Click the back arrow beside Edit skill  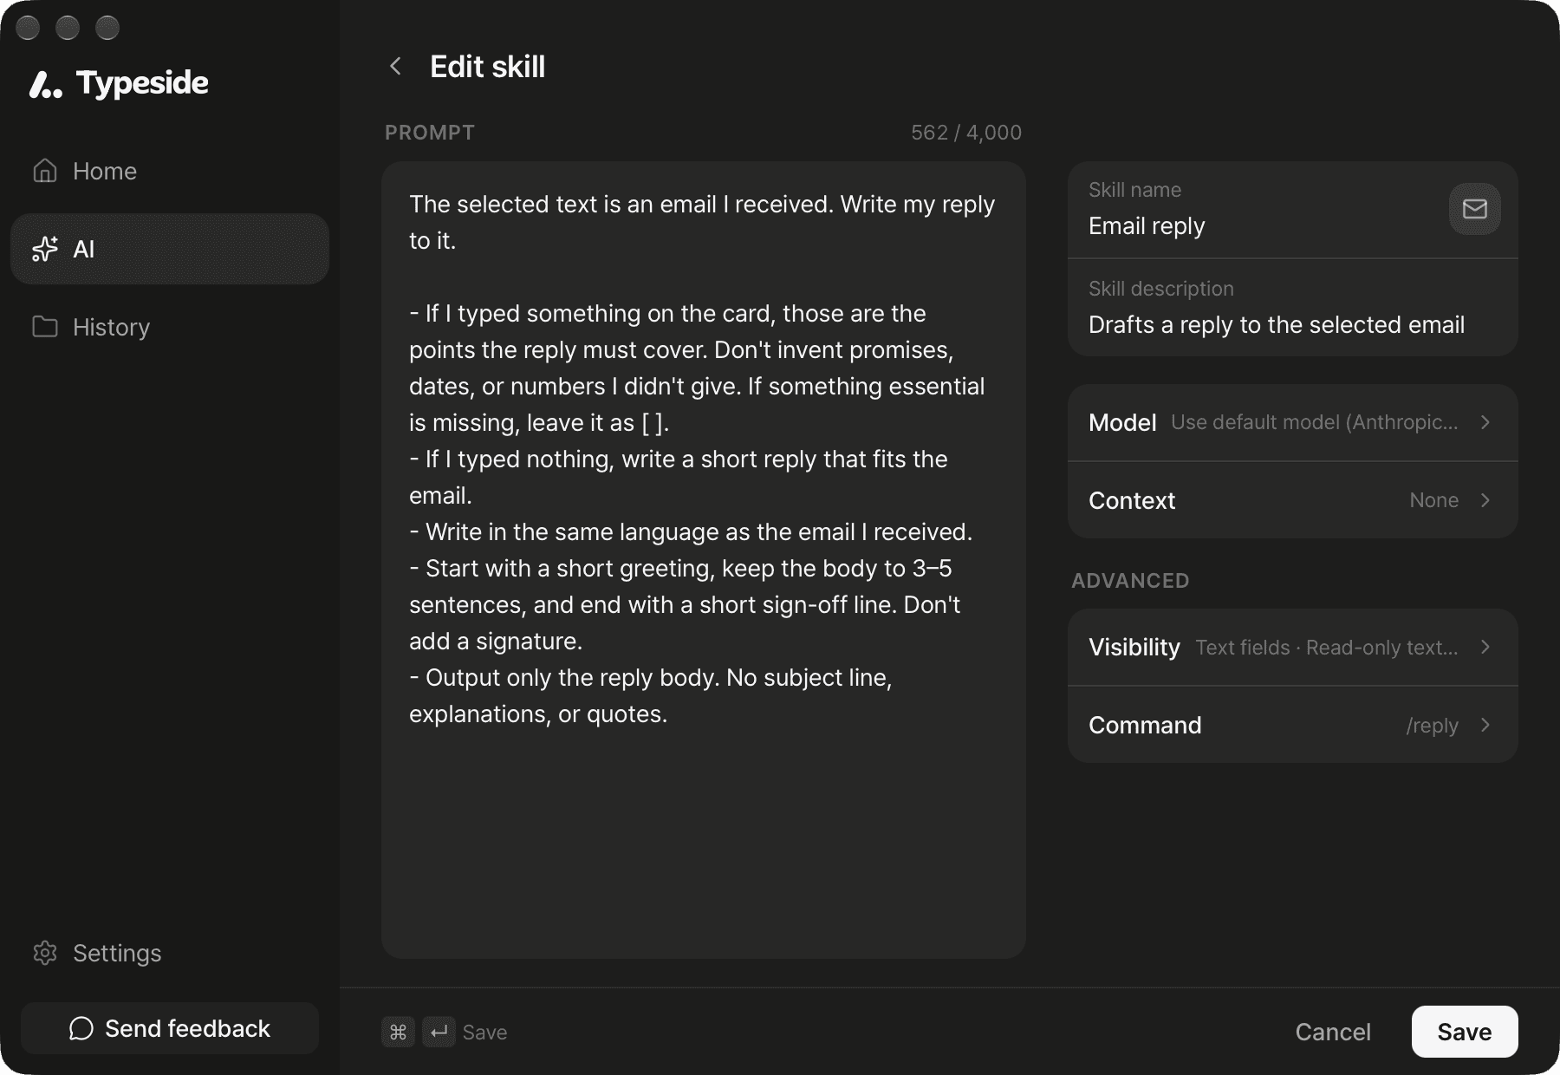coord(395,67)
